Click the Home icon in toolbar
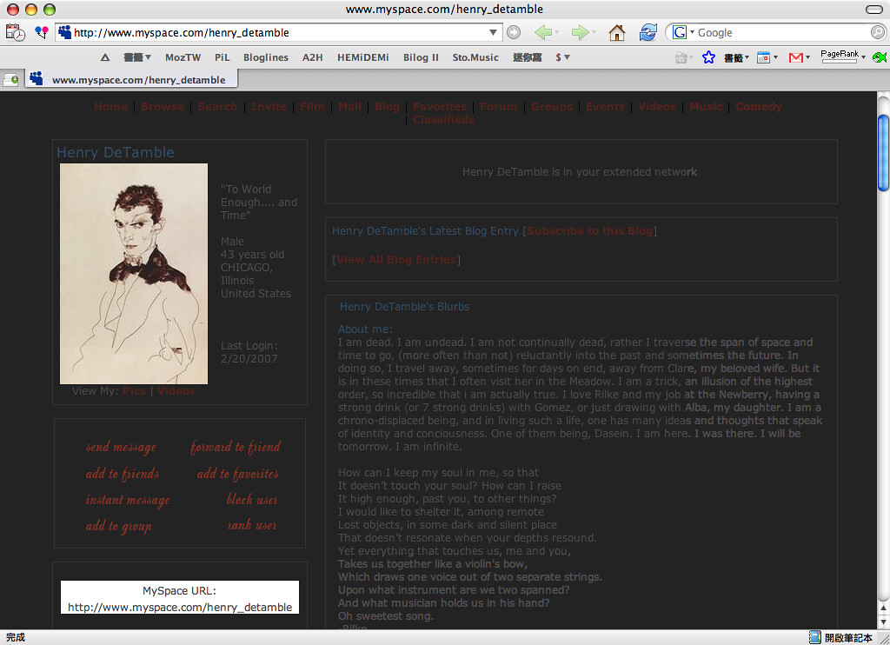 616,33
